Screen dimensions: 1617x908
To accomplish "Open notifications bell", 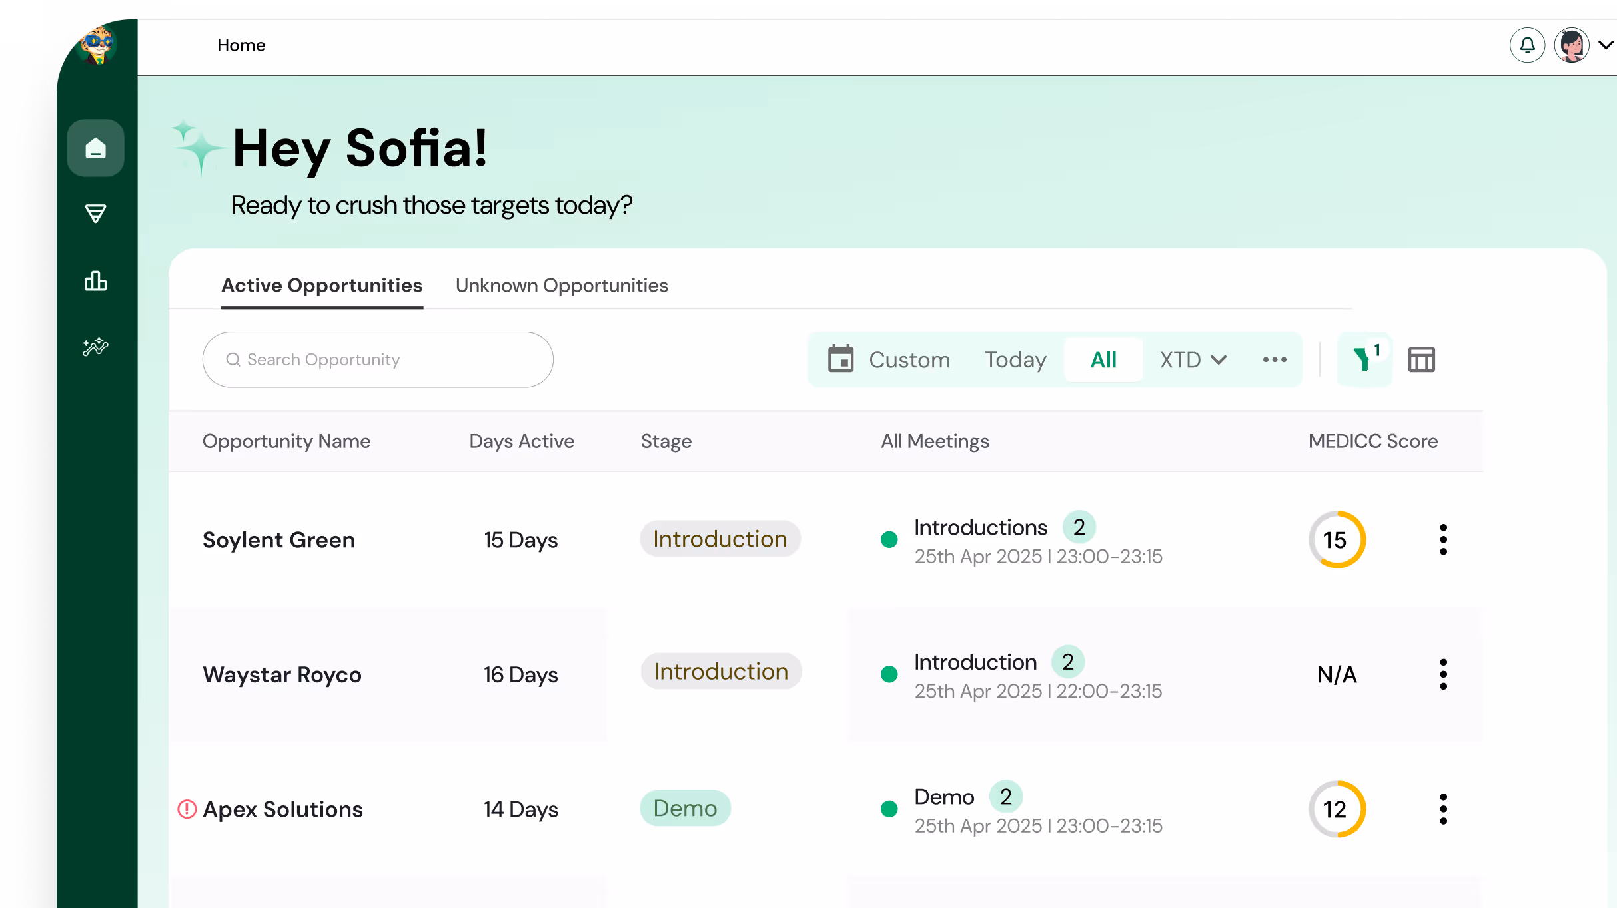I will point(1527,45).
